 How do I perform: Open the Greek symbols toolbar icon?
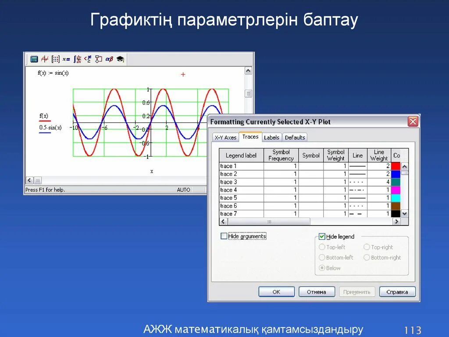click(x=109, y=59)
